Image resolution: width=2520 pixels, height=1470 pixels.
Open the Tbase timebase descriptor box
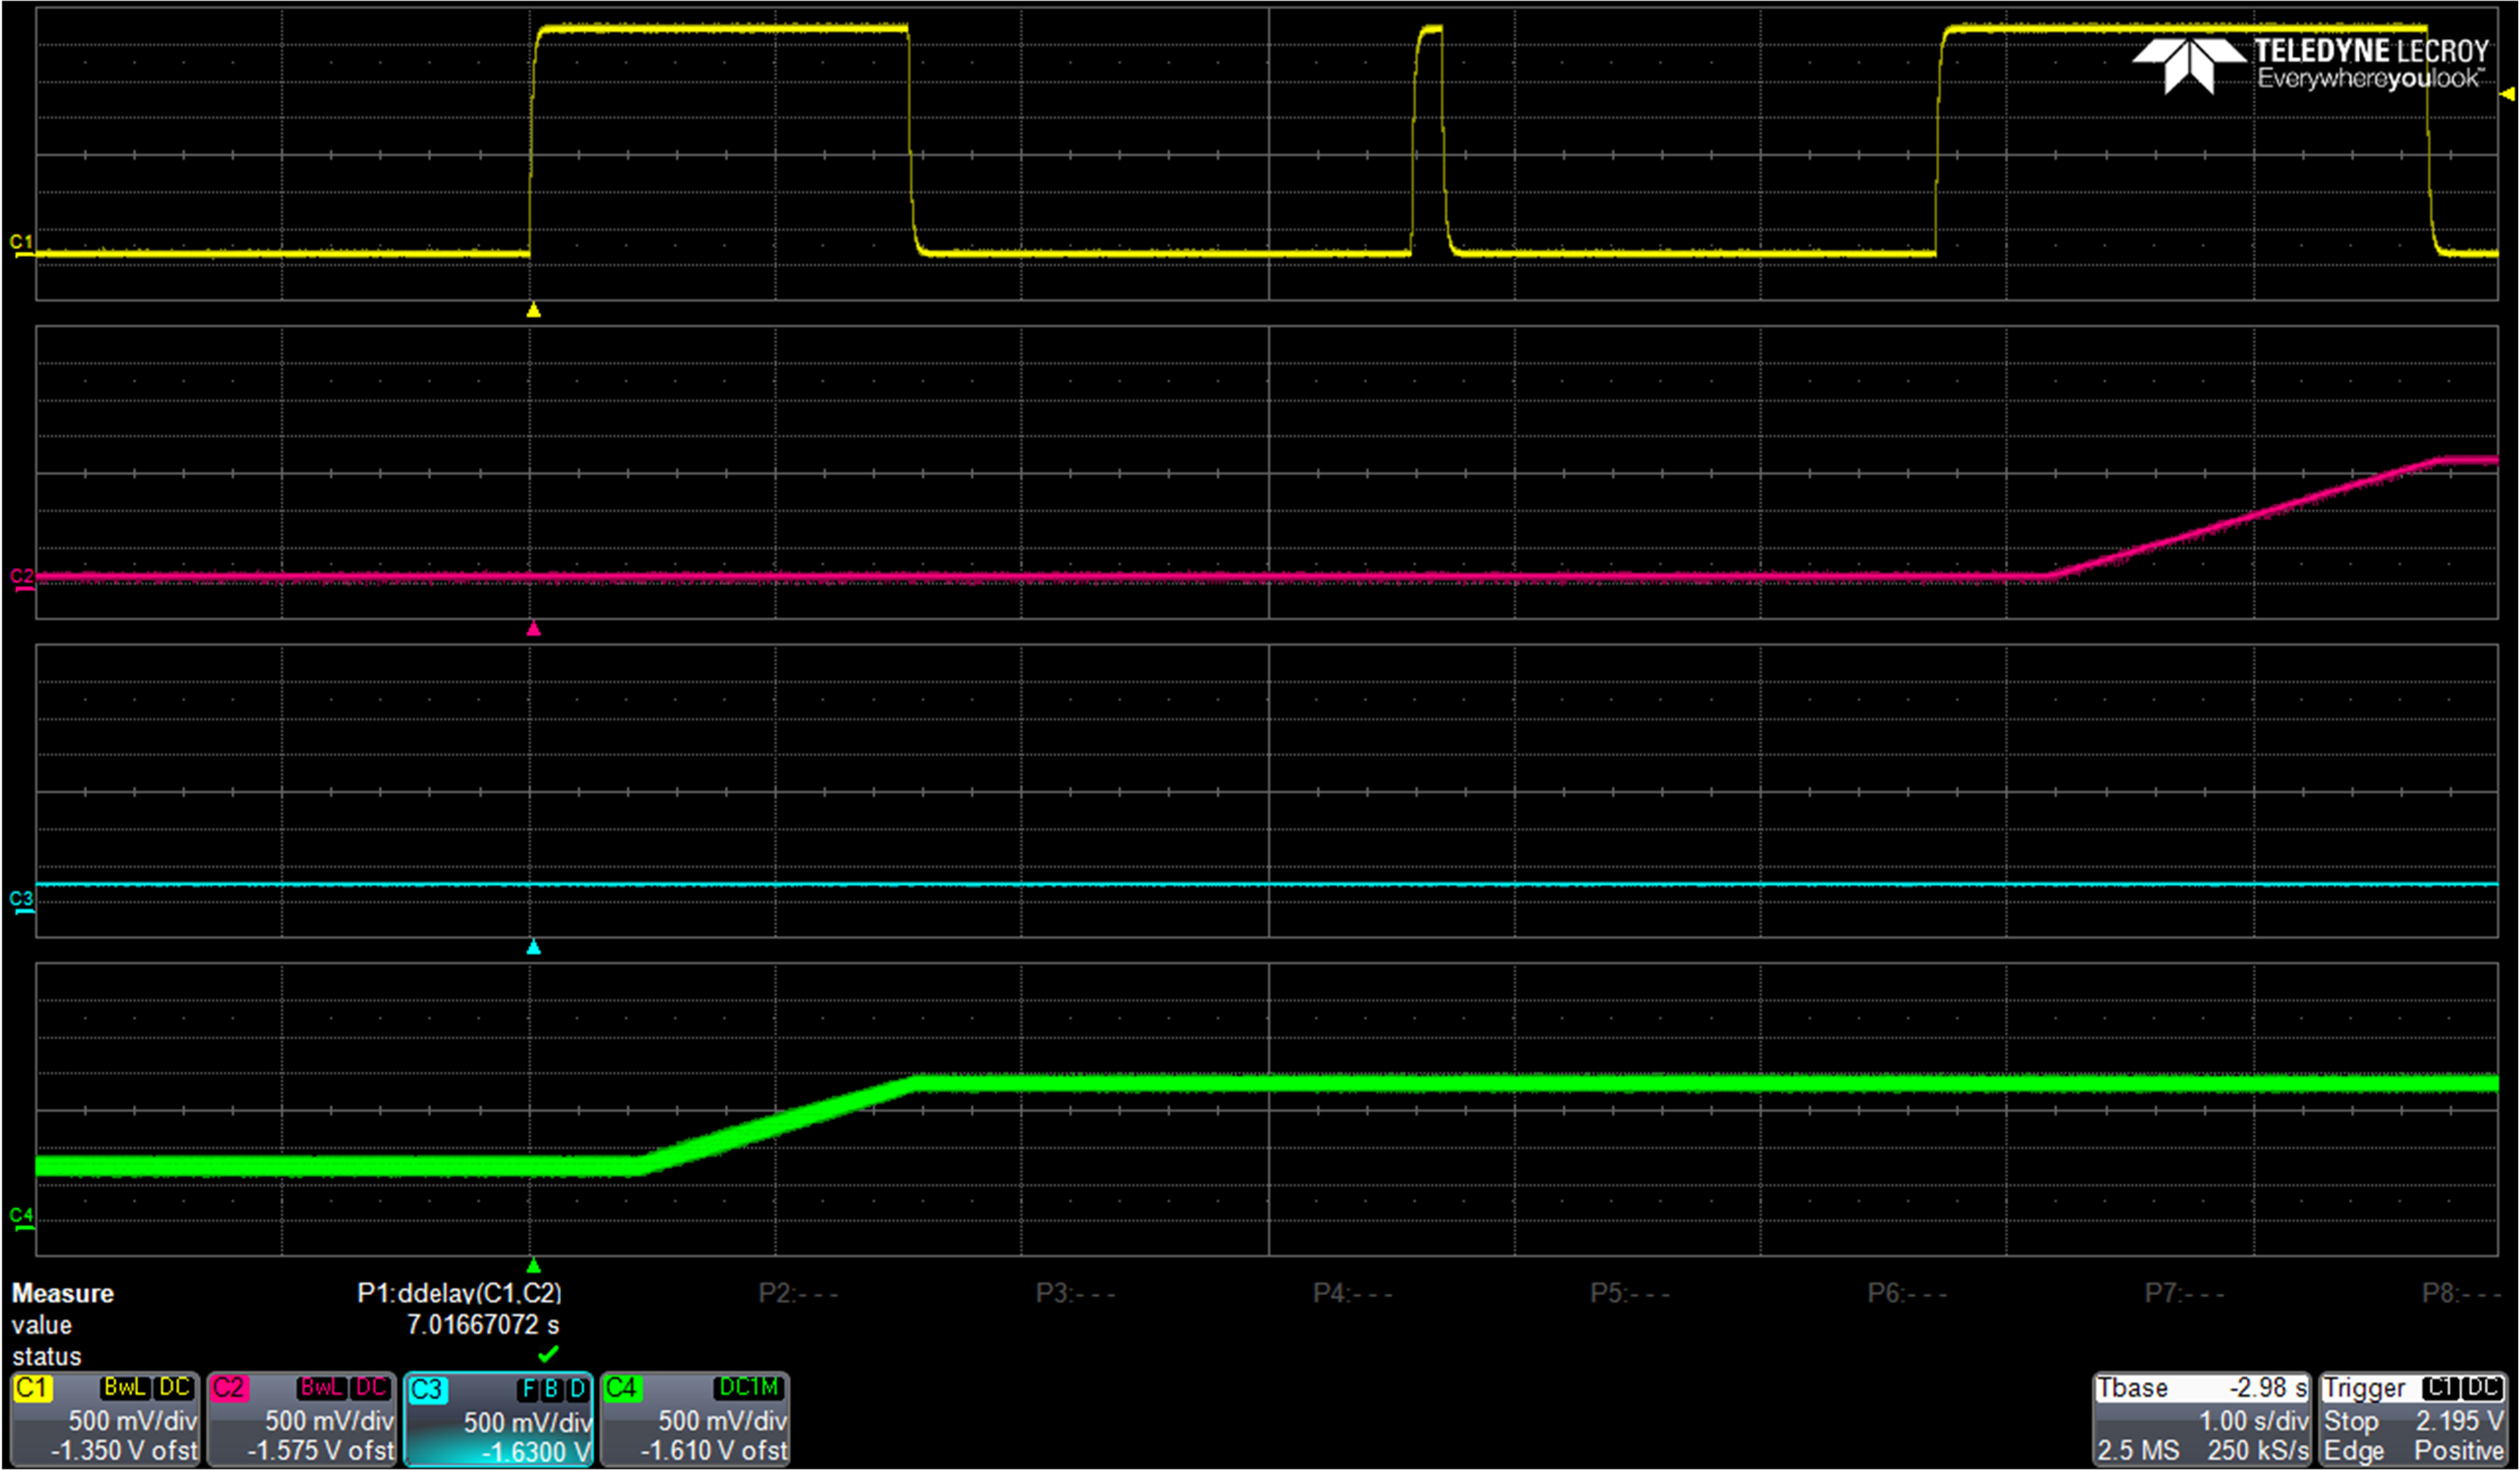tap(2201, 1419)
